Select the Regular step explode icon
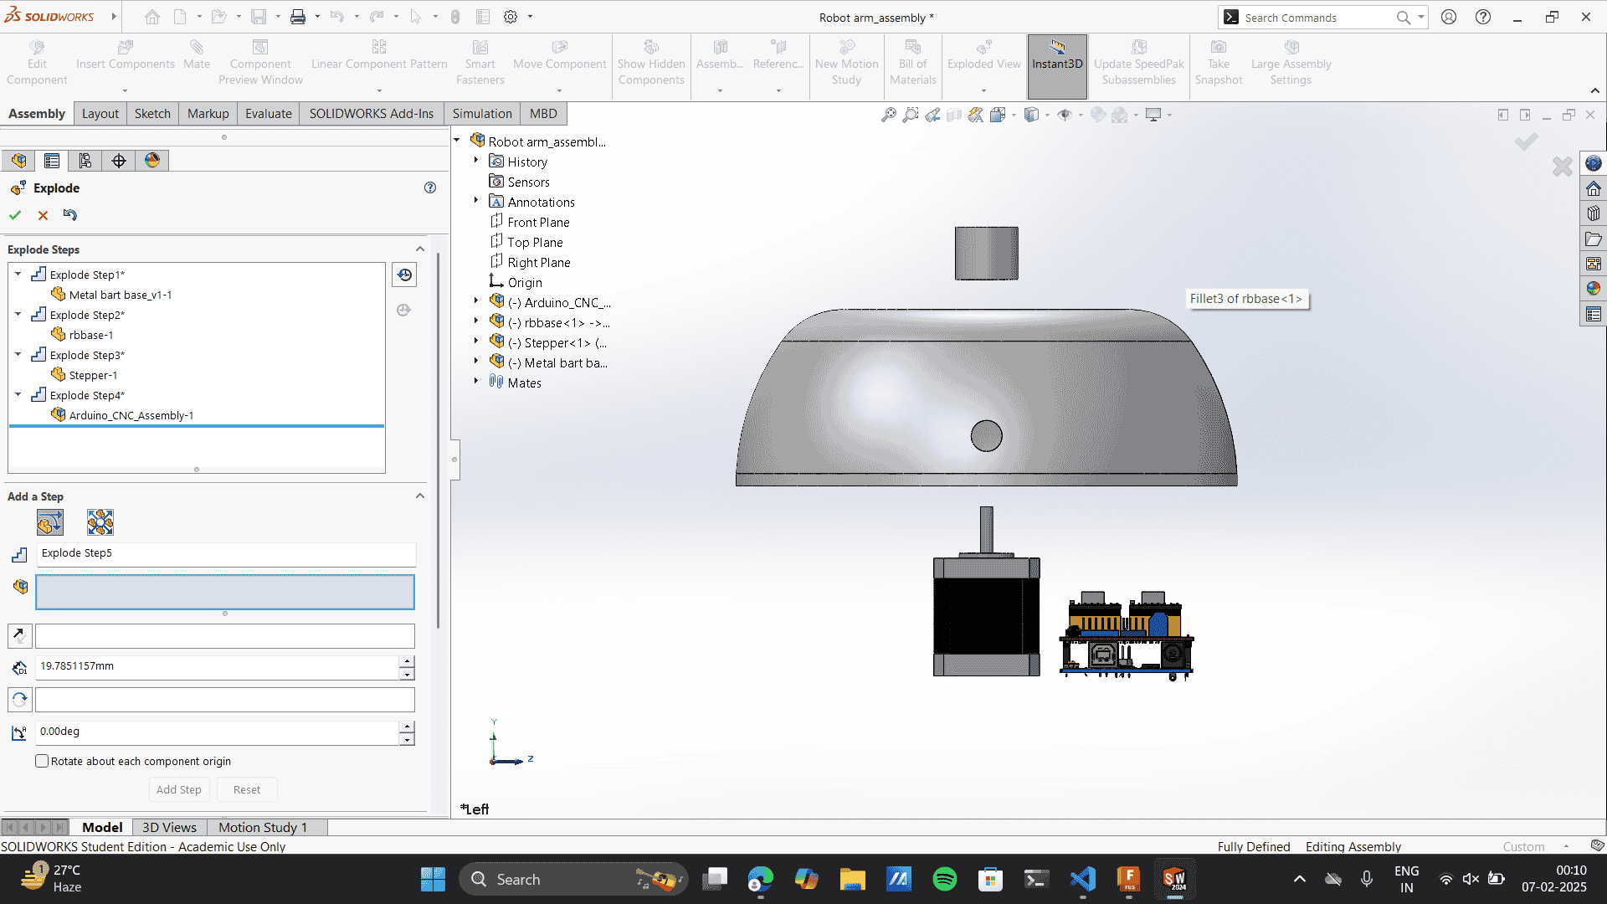 pyautogui.click(x=50, y=522)
